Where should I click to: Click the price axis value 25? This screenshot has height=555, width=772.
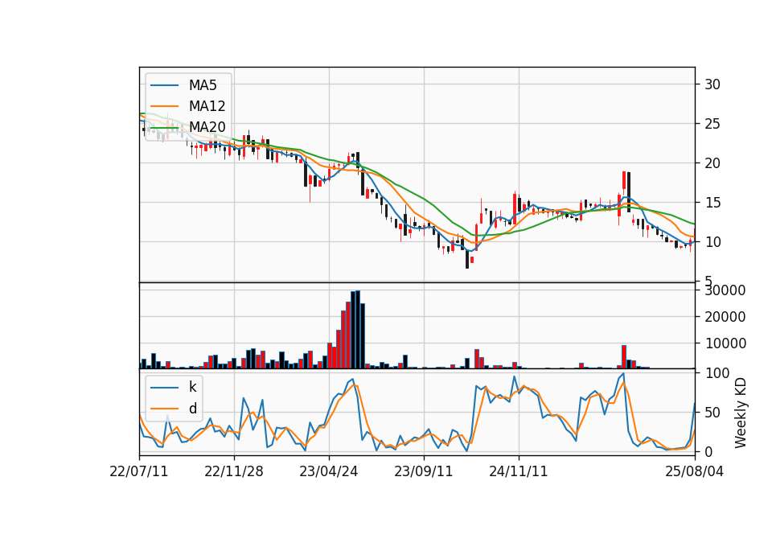tap(712, 124)
